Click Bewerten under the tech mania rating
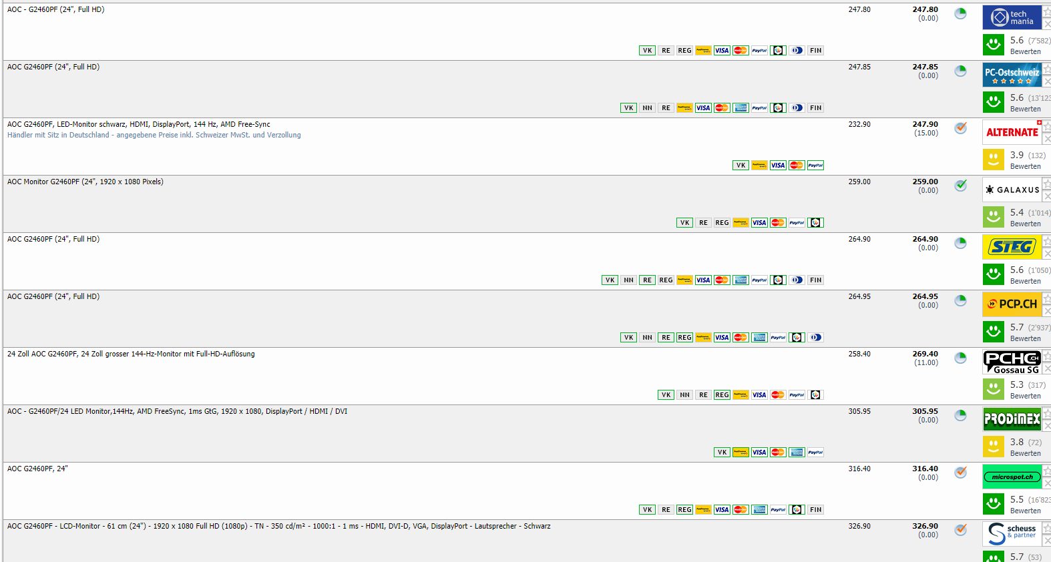Screen dimensions: 1051x562 [x=1025, y=52]
